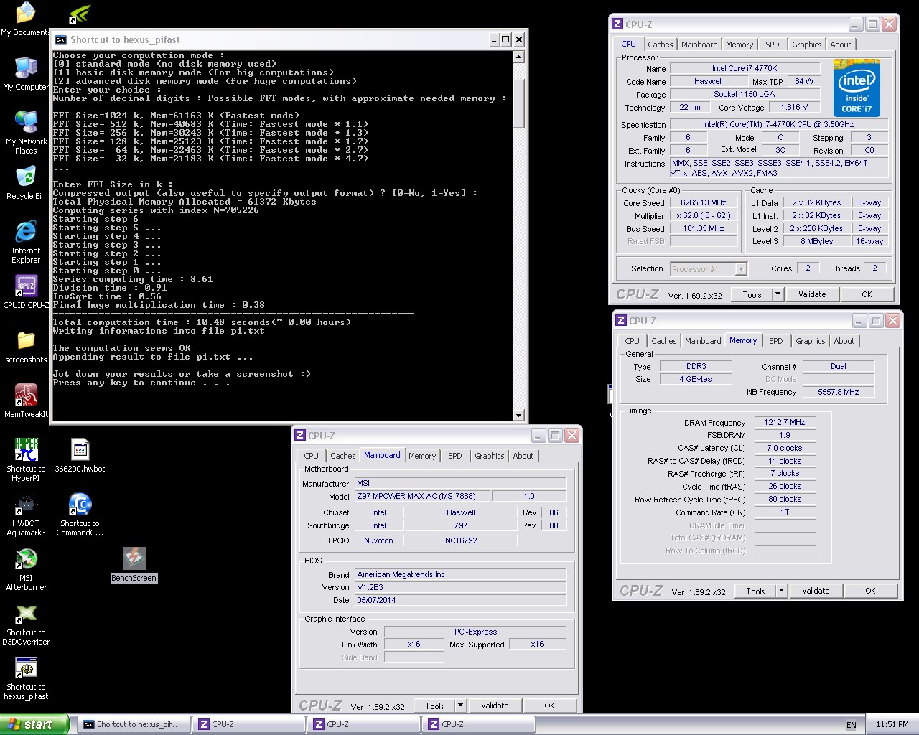Expand Tools dropdown arrow in Memory window

781,591
